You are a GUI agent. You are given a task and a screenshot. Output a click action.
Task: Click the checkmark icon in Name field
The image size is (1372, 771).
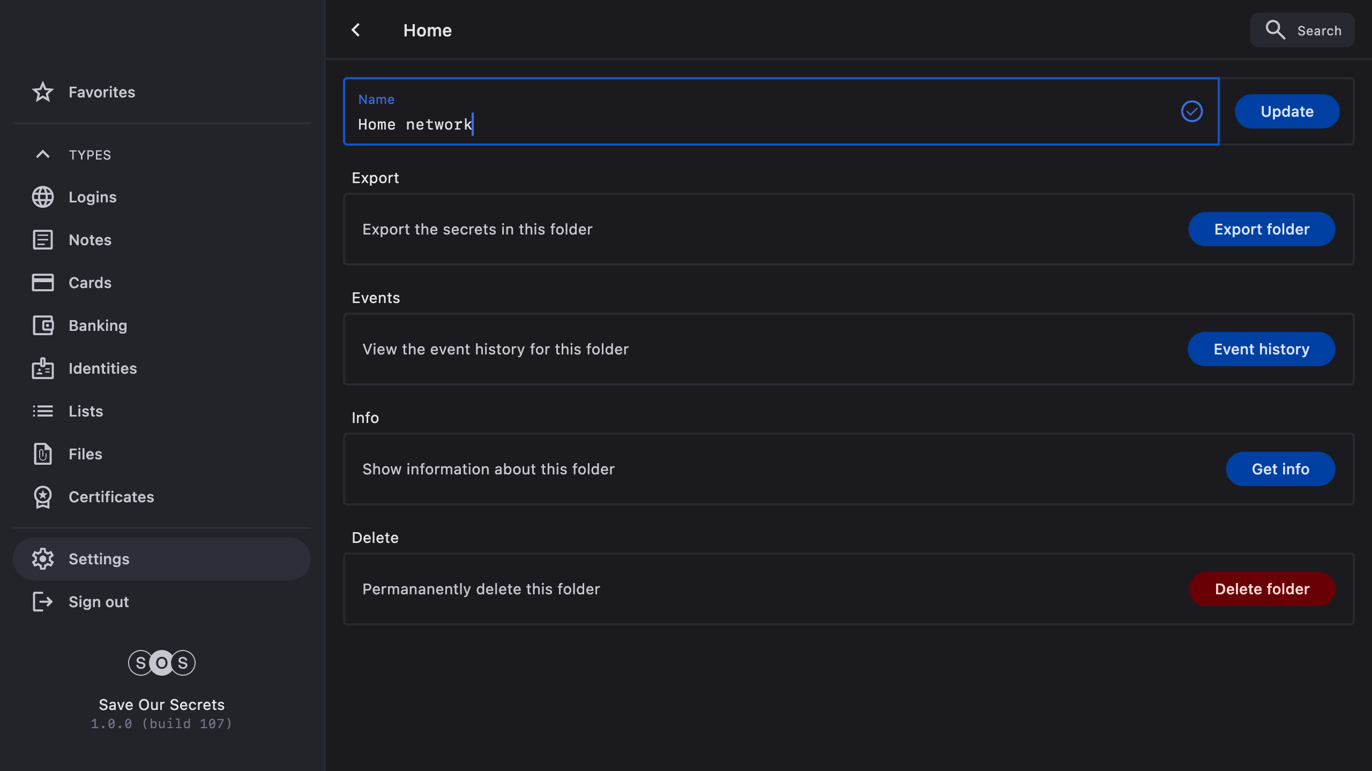pyautogui.click(x=1191, y=111)
